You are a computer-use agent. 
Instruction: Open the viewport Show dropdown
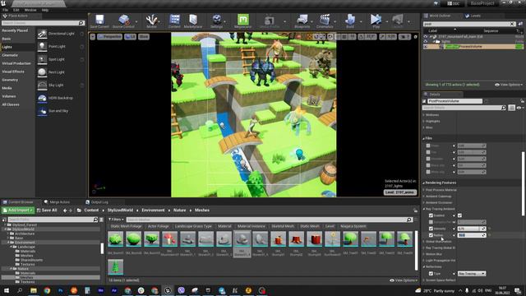(x=144, y=36)
